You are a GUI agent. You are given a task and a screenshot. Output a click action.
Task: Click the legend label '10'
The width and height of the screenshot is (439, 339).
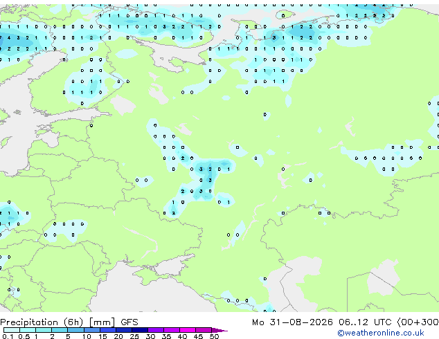pyautogui.click(x=87, y=336)
